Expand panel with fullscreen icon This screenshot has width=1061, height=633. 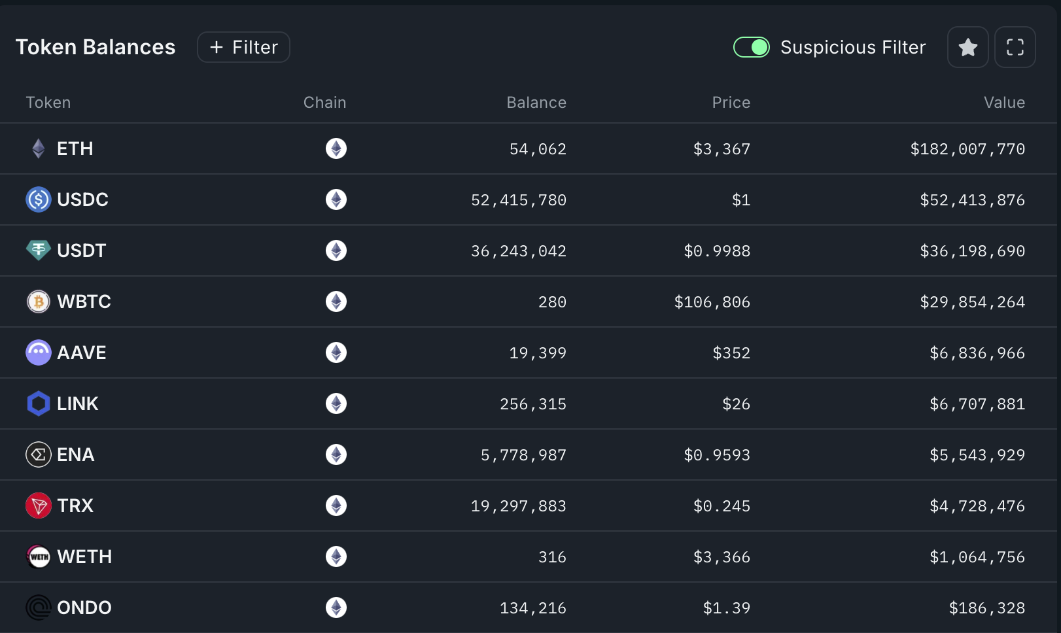tap(1015, 47)
